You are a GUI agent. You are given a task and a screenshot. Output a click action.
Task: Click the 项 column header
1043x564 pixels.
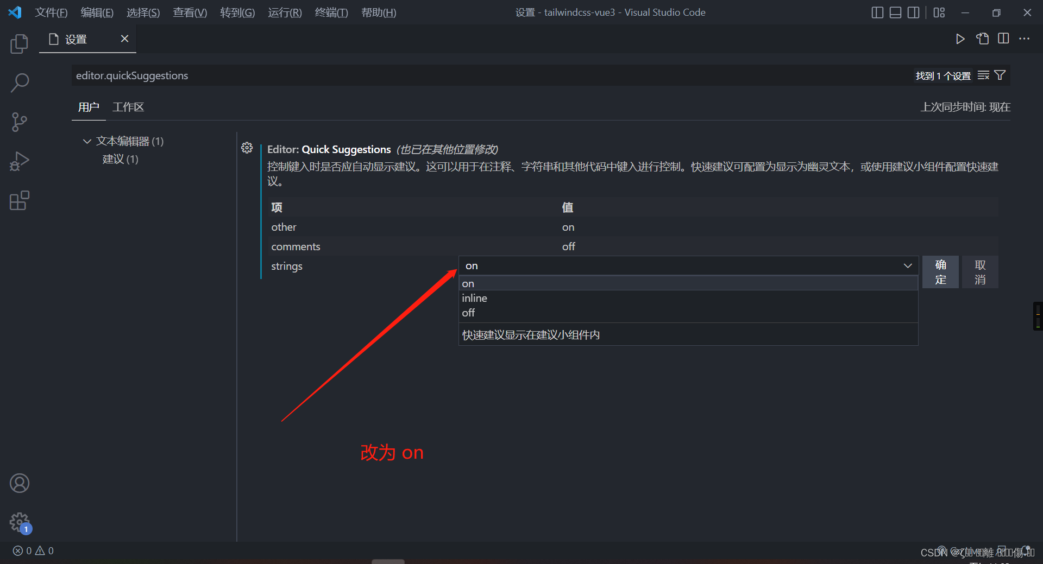tap(277, 207)
